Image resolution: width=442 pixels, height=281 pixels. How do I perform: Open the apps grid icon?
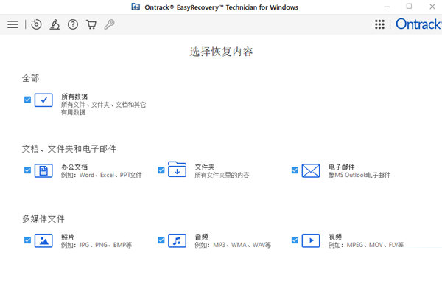point(379,24)
